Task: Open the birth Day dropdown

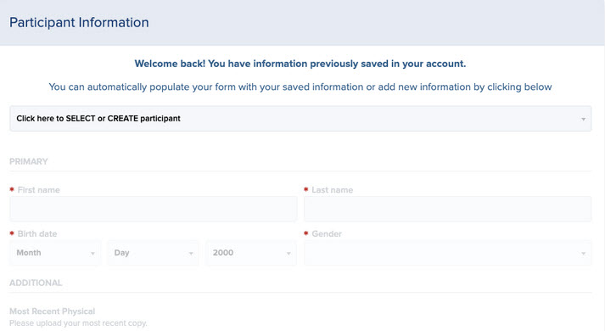Action: 154,253
